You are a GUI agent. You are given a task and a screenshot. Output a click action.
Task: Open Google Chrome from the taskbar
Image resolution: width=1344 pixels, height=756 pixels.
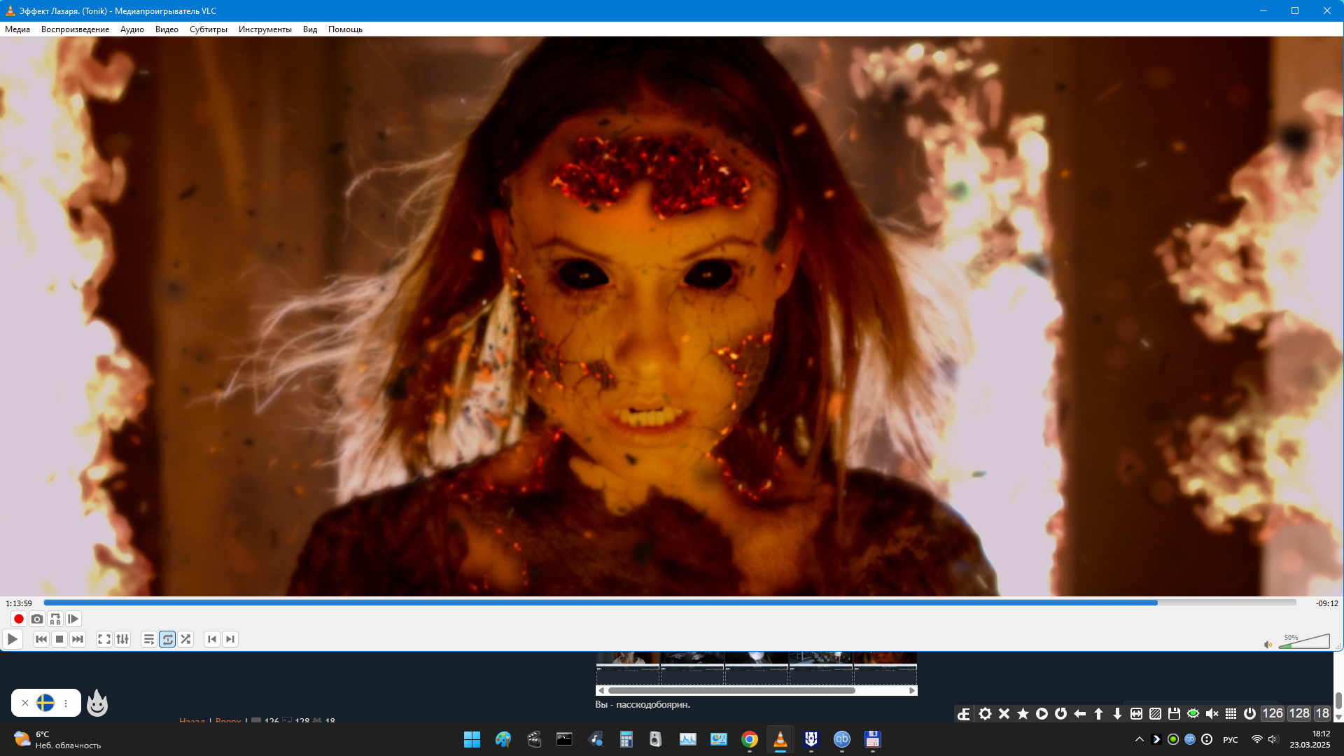750,739
